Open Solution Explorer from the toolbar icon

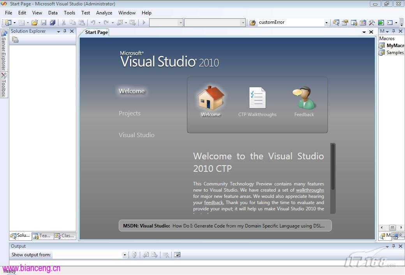coord(336,23)
